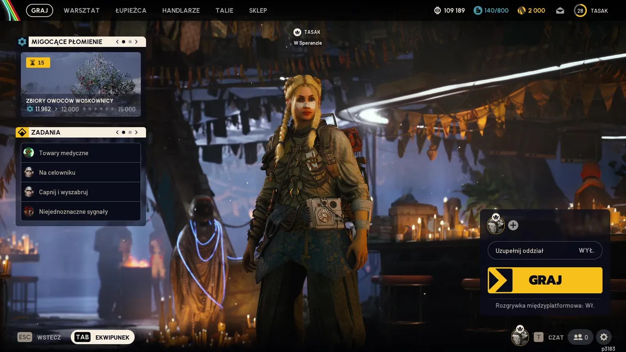Click the event progress bar showing 11 962
Viewport: 626px width, 352px height.
pos(81,109)
